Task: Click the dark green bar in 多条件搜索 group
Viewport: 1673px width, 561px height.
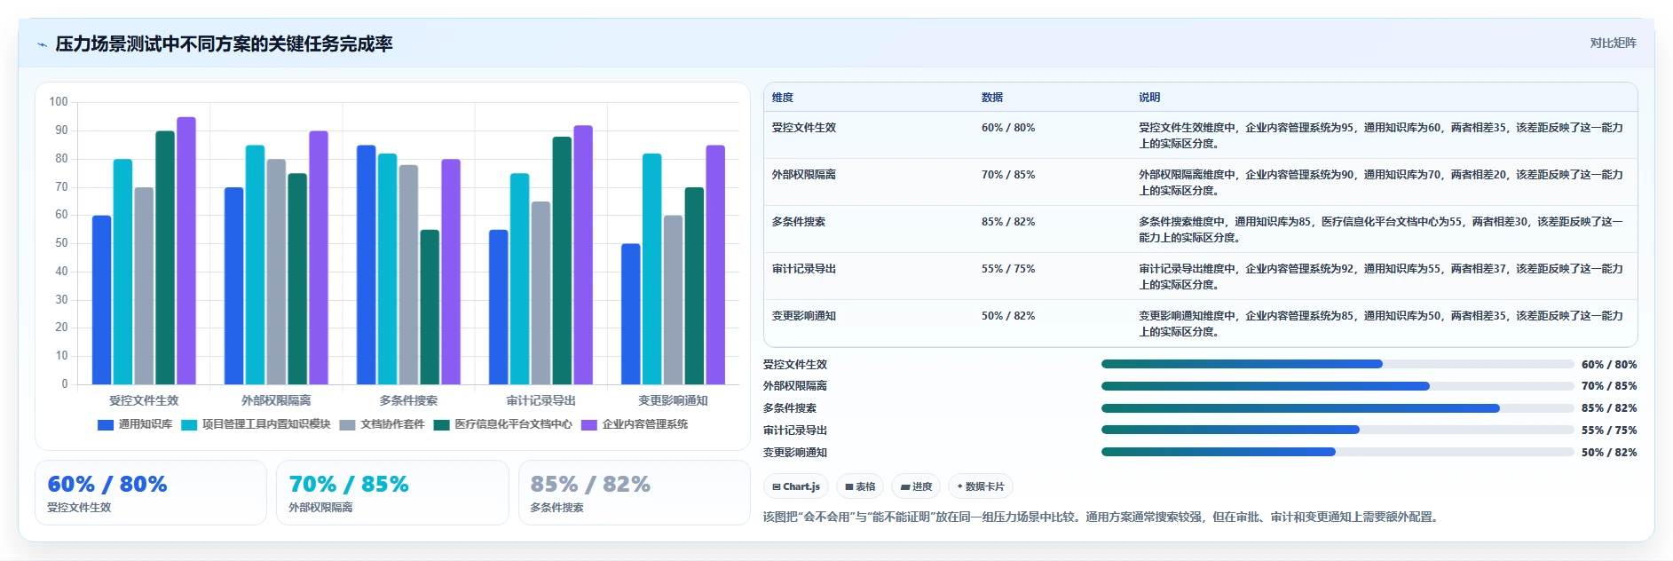Action: [x=430, y=307]
